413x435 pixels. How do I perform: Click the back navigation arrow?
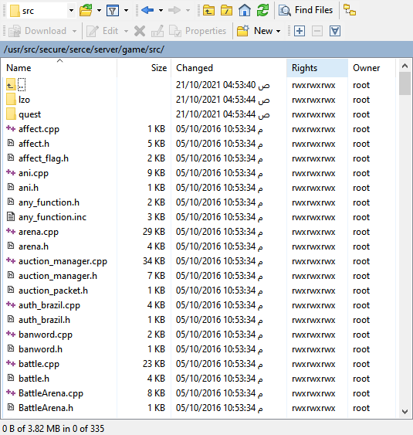point(147,11)
